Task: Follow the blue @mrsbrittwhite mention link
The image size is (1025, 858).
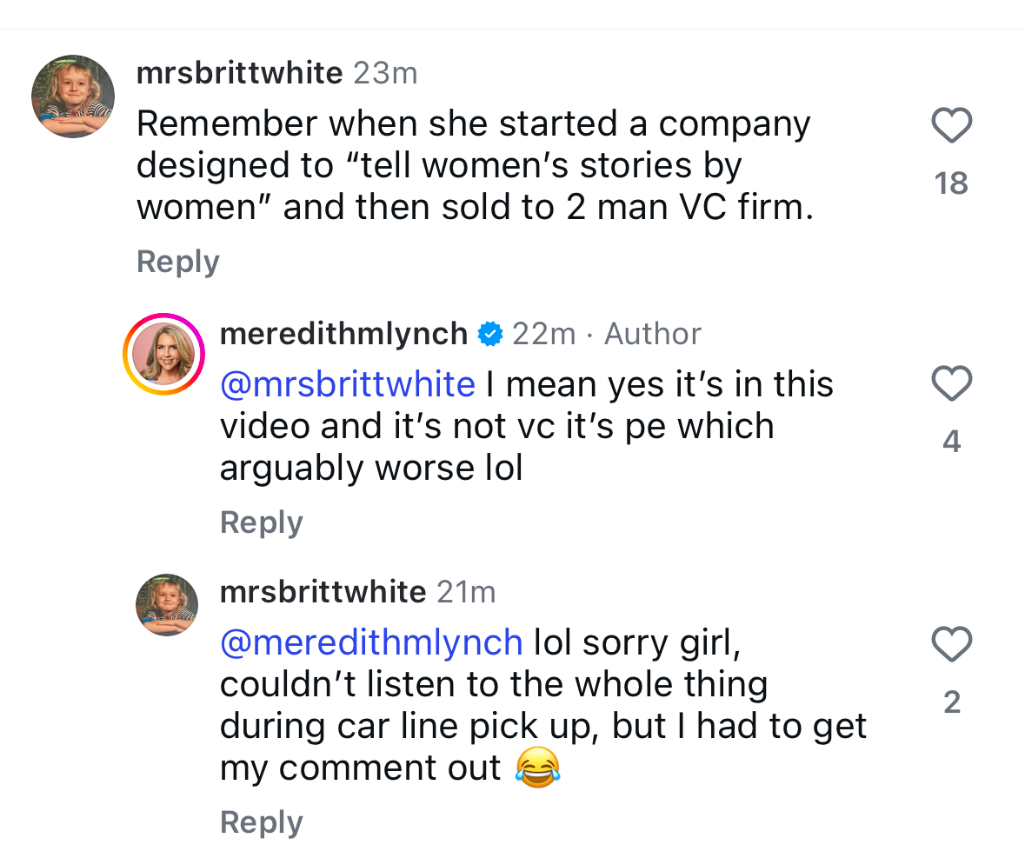Action: tap(348, 384)
